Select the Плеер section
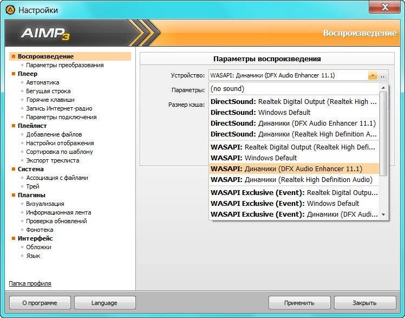Image resolution: width=405 pixels, height=318 pixels. coord(28,74)
